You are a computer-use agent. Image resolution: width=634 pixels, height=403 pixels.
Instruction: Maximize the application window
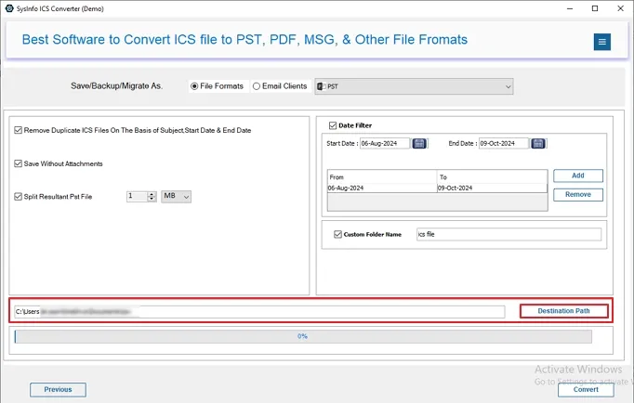click(x=595, y=8)
